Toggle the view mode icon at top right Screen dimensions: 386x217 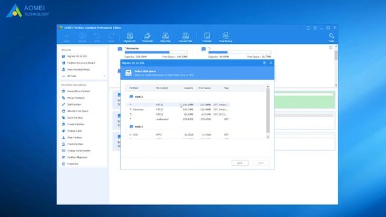click(x=331, y=48)
